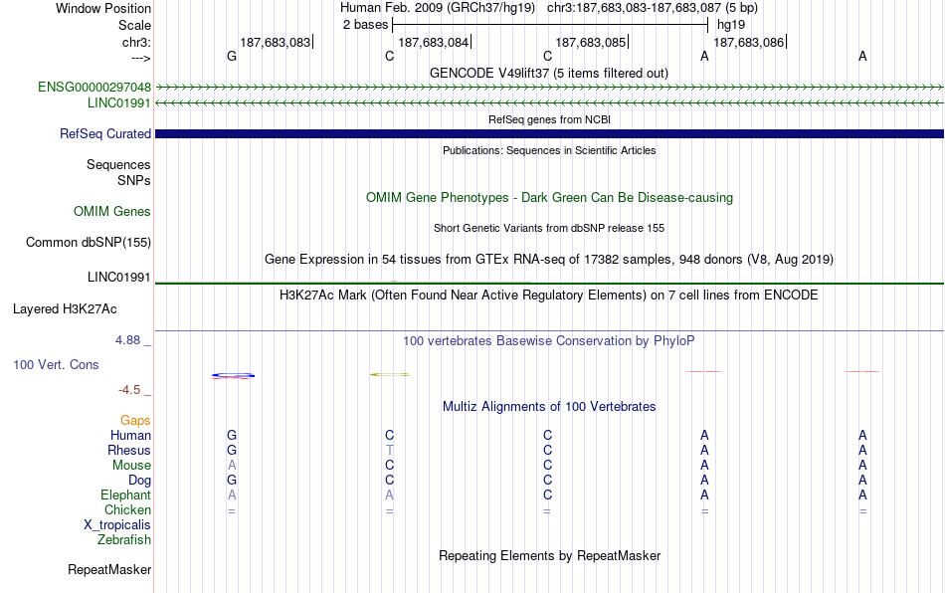Click the OMIM Genes track label
This screenshot has height=593, width=945.
pyautogui.click(x=111, y=212)
